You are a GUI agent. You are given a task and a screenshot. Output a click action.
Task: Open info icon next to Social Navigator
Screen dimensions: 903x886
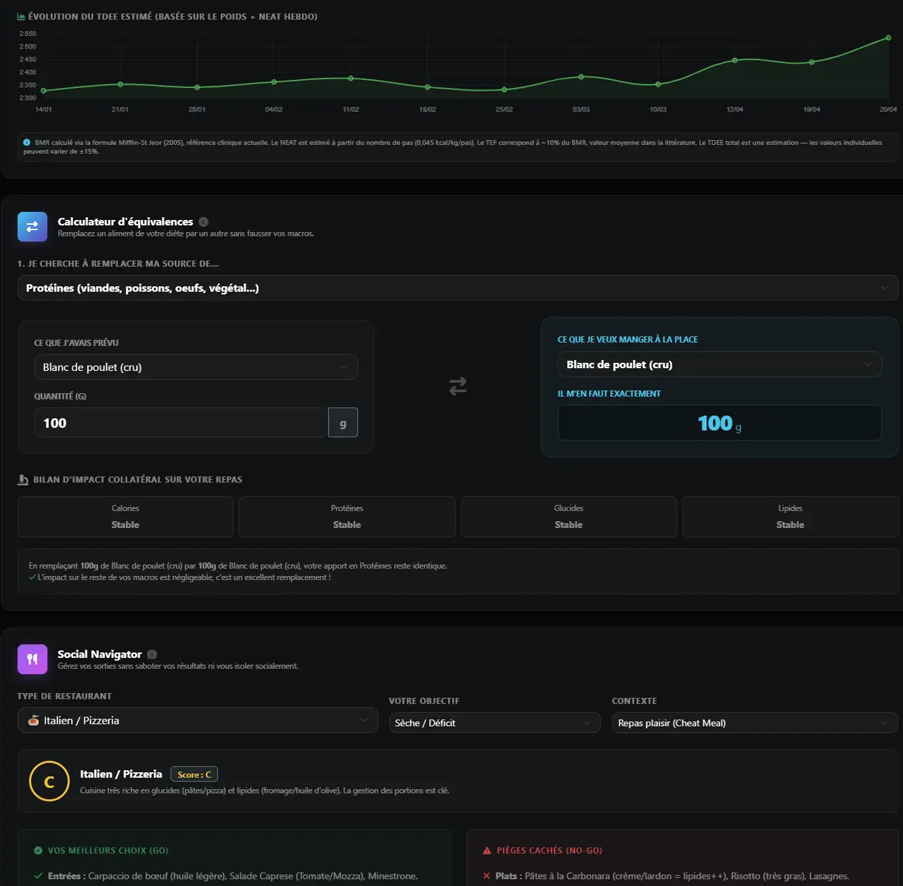[152, 654]
